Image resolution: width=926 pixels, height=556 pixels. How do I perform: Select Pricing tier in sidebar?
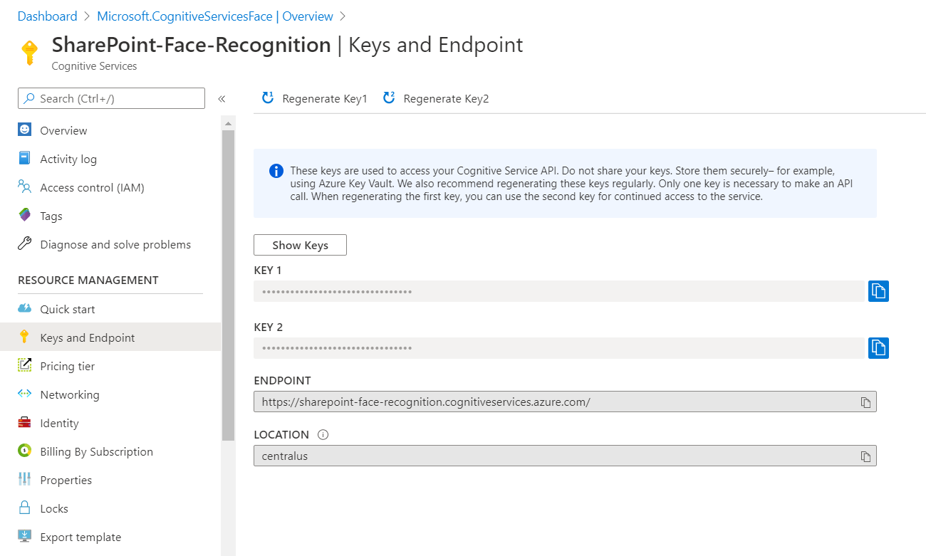point(67,367)
